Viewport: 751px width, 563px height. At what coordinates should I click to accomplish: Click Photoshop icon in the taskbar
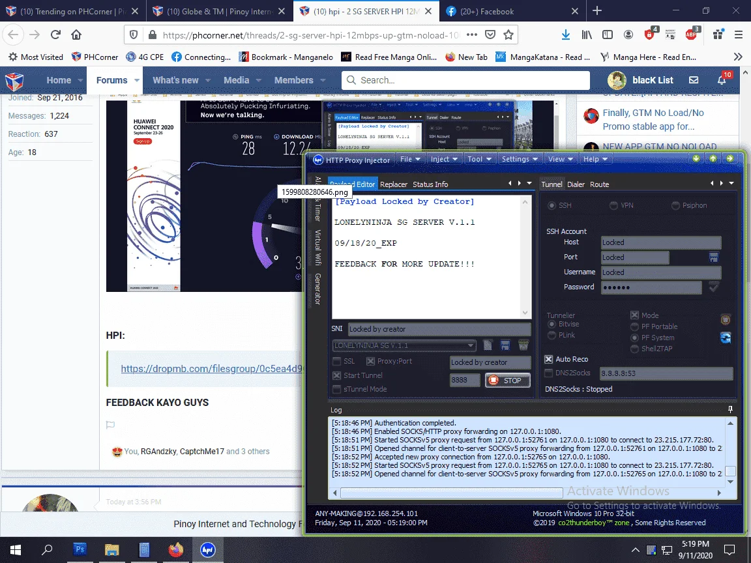[80, 549]
